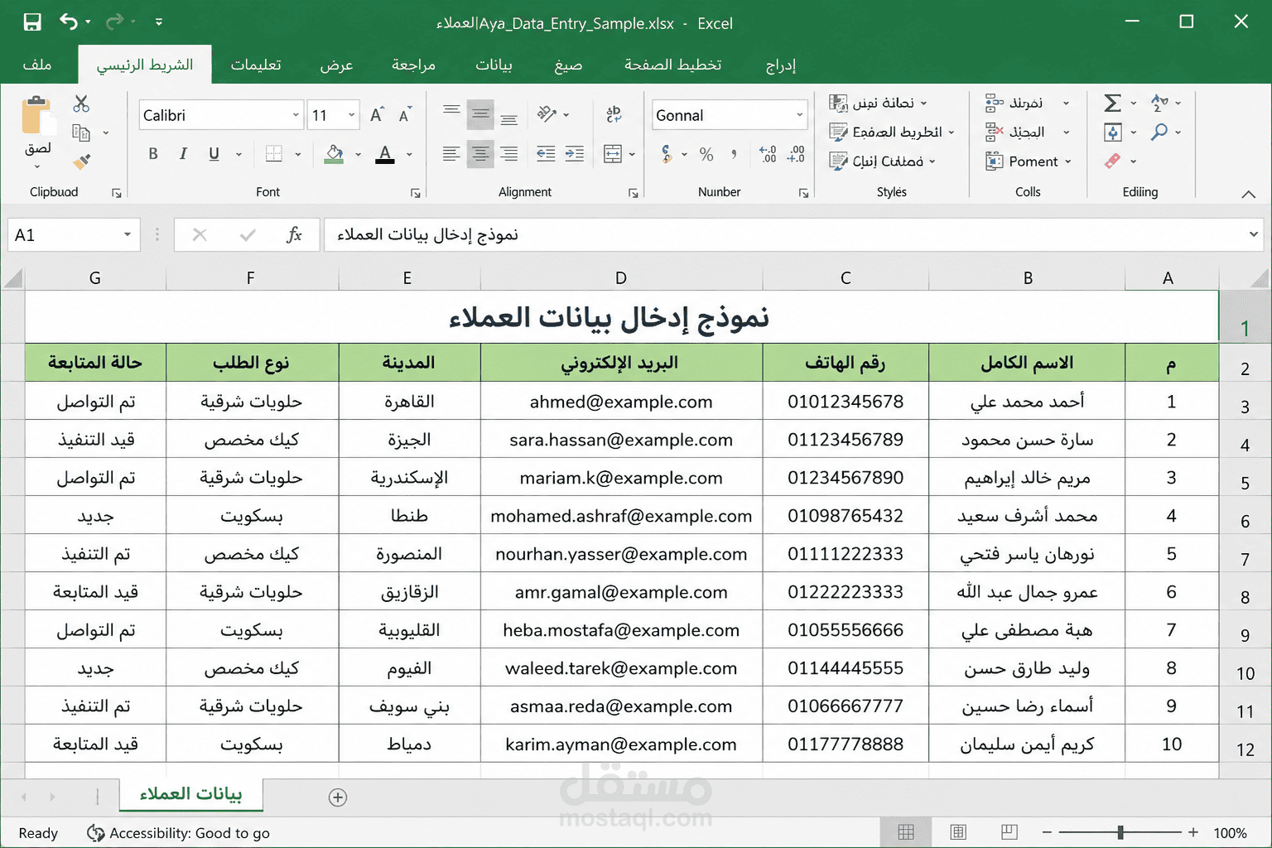
Task: Click the Orientation text angle icon
Action: (547, 114)
